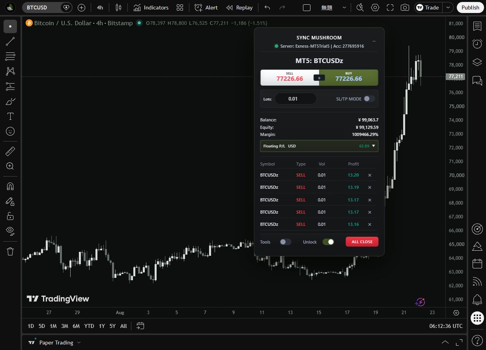Open the chats panel

coord(477,81)
